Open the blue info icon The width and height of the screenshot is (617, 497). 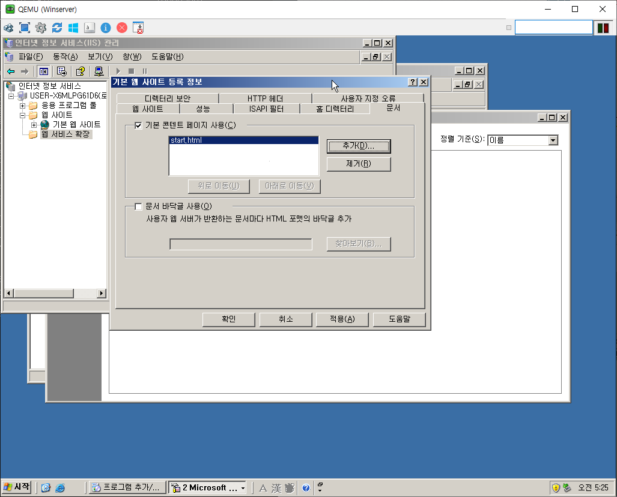pos(106,28)
